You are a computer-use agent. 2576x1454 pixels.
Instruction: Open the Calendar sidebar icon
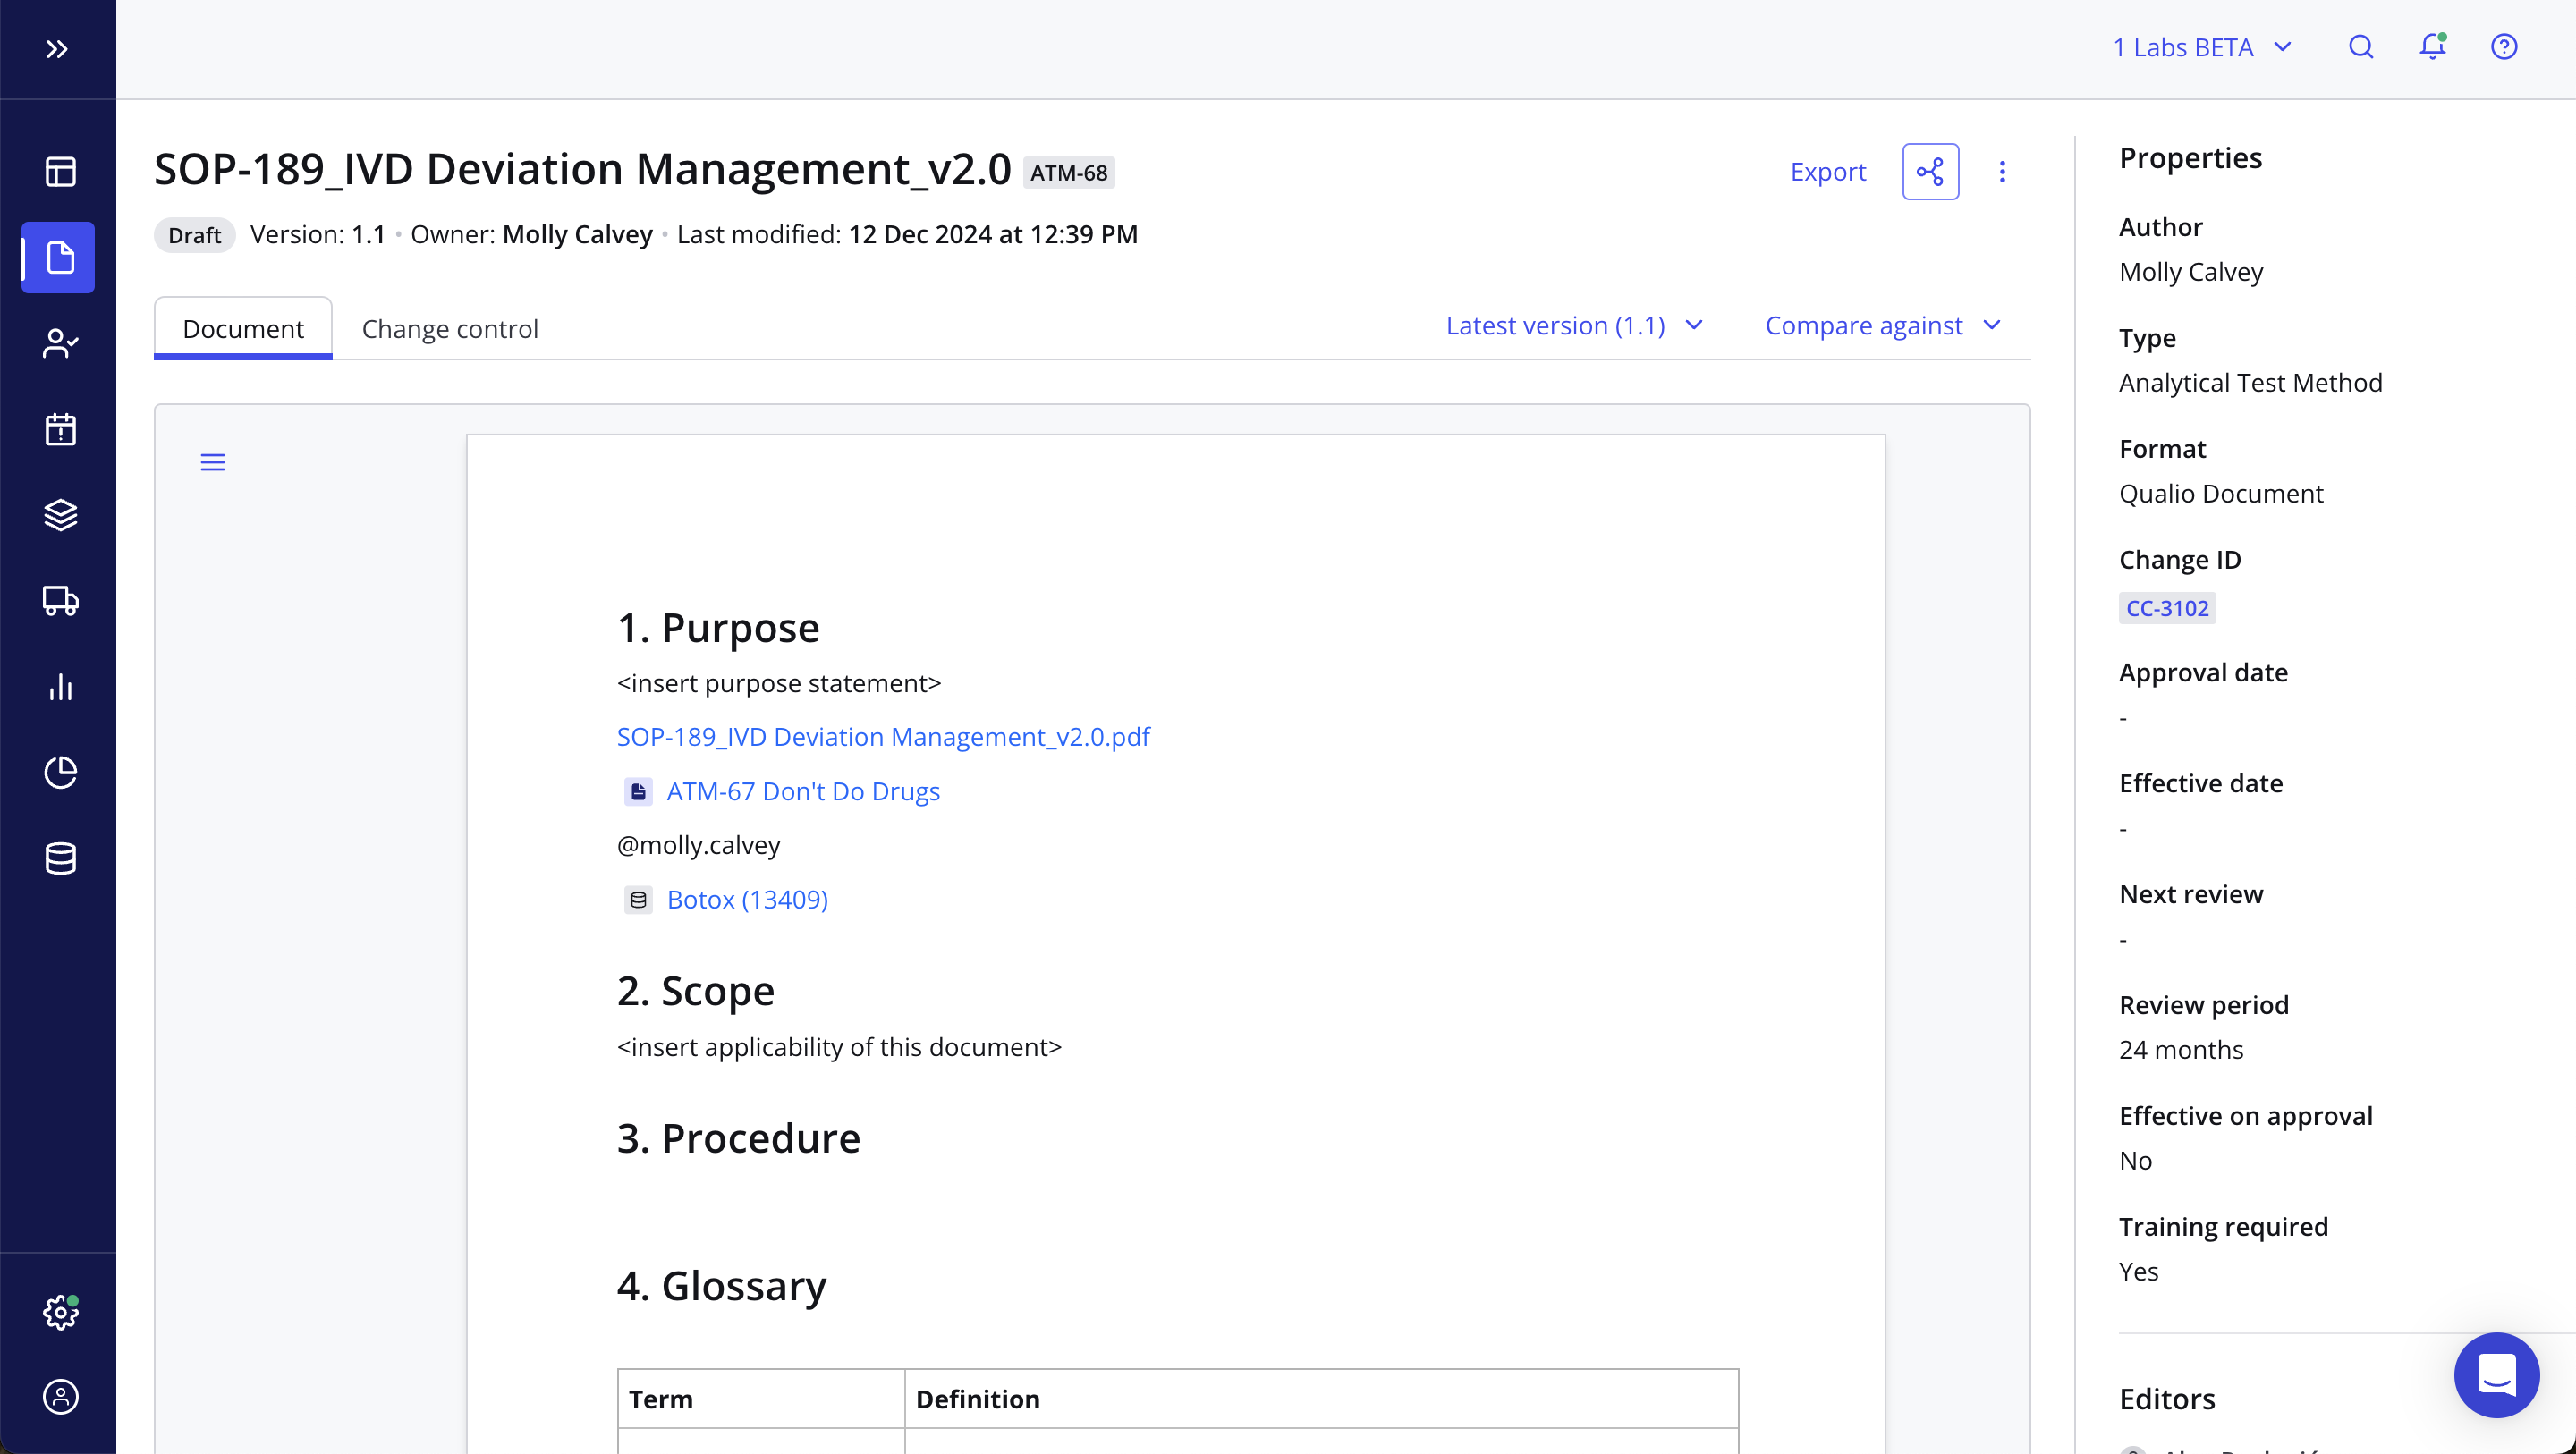pyautogui.click(x=59, y=429)
